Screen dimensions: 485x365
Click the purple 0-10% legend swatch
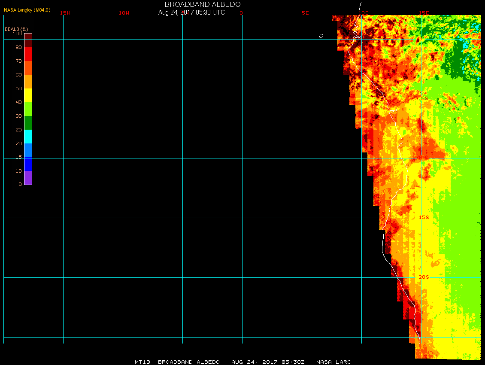pyautogui.click(x=28, y=178)
